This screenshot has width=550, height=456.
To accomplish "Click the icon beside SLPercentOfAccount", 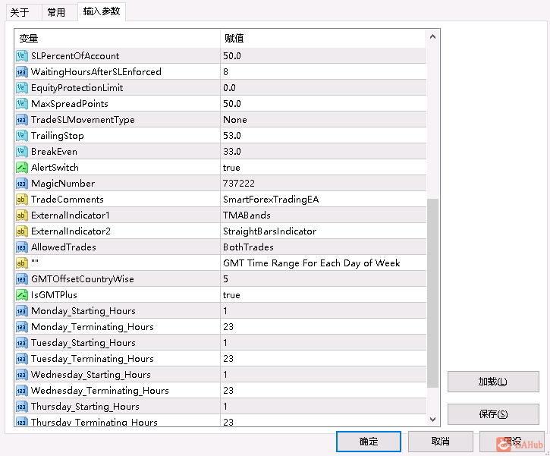I will coord(22,56).
